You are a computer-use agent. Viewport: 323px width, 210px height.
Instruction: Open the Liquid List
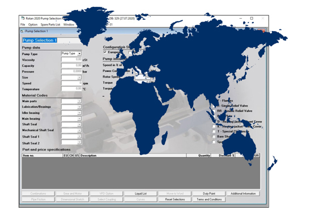[x=141, y=194]
